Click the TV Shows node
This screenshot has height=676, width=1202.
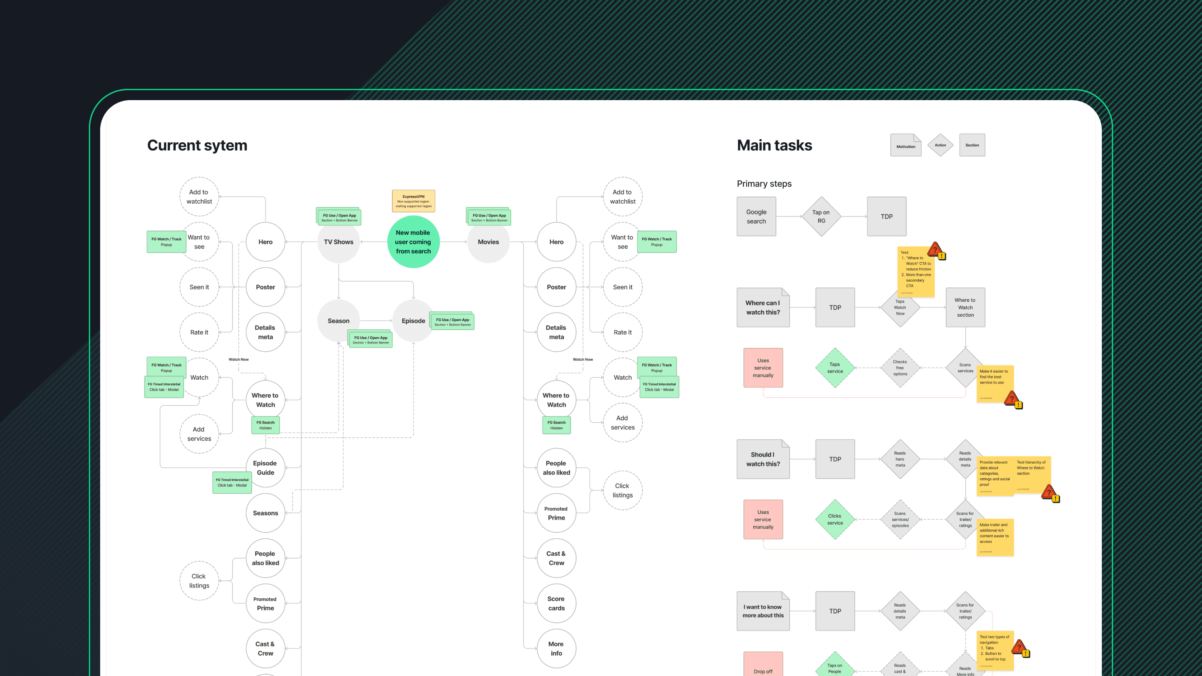point(338,242)
